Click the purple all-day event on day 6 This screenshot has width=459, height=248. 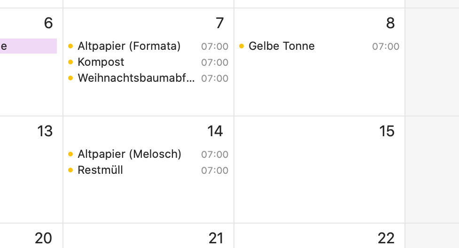[x=28, y=46]
